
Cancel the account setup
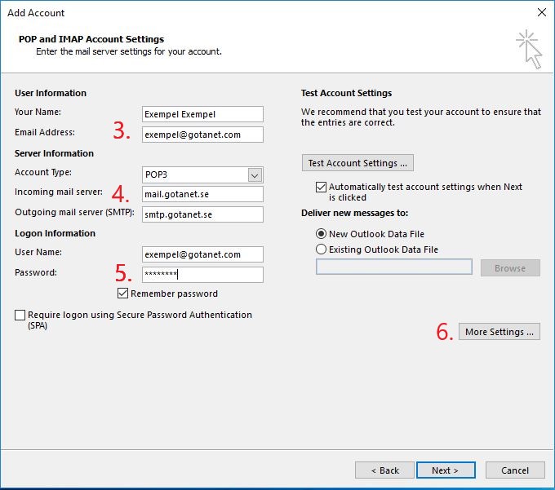(x=515, y=470)
